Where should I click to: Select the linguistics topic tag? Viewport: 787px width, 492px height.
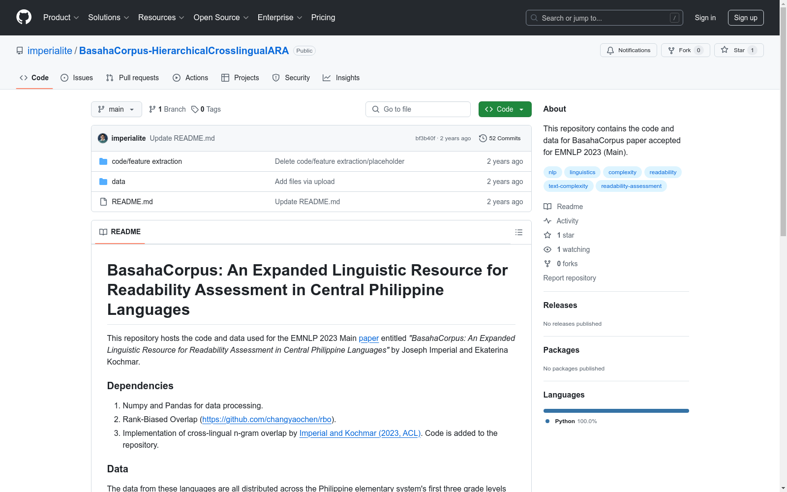click(582, 172)
